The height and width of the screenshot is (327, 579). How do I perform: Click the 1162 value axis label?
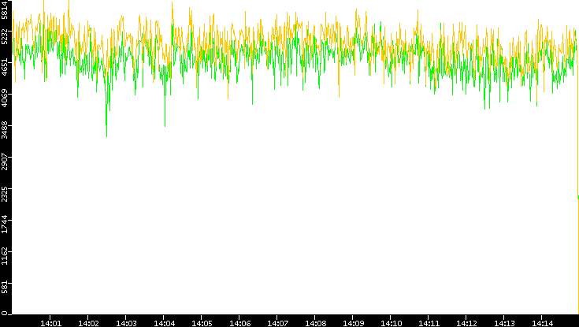point(5,256)
